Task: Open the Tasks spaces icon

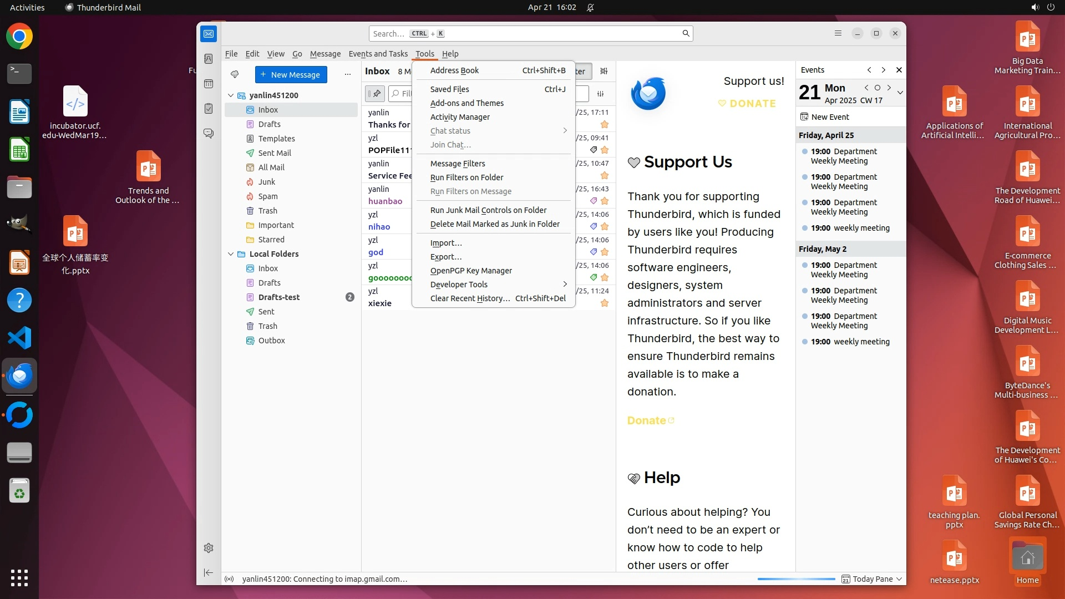Action: tap(209, 109)
